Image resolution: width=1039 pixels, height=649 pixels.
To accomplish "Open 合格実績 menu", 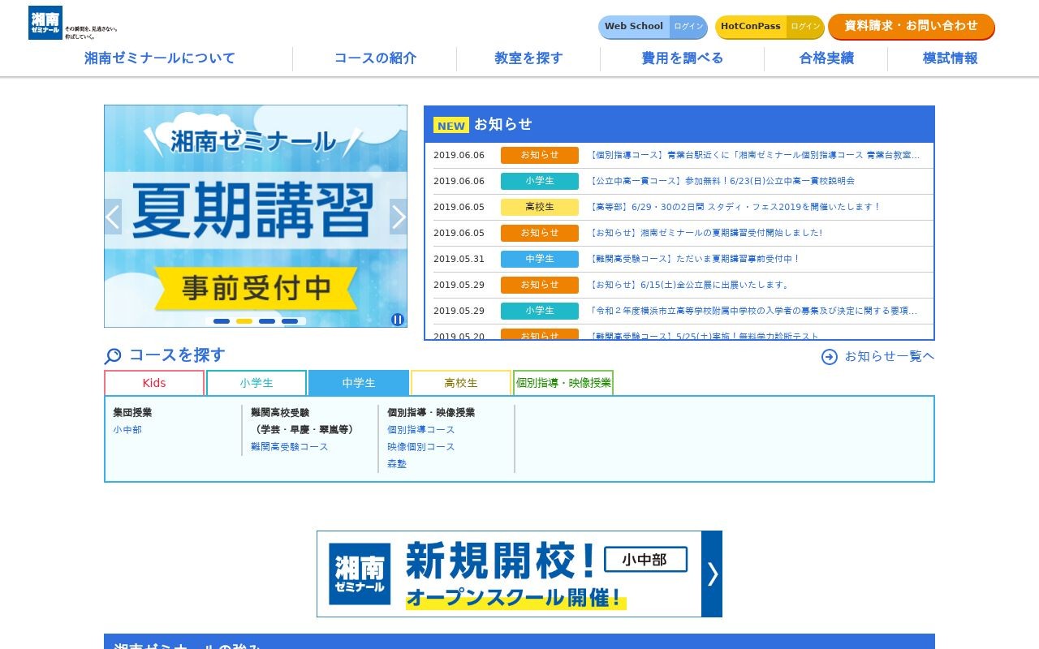I will pyautogui.click(x=826, y=58).
